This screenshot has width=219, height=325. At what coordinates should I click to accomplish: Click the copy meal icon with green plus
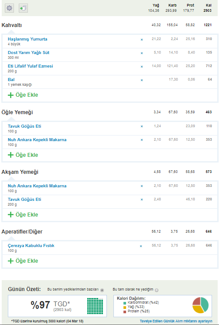pos(23,8)
